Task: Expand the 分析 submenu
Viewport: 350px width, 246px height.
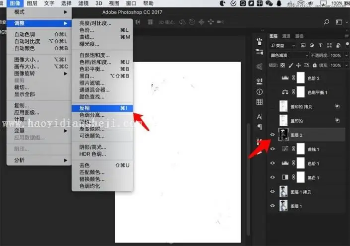Action: pos(40,160)
